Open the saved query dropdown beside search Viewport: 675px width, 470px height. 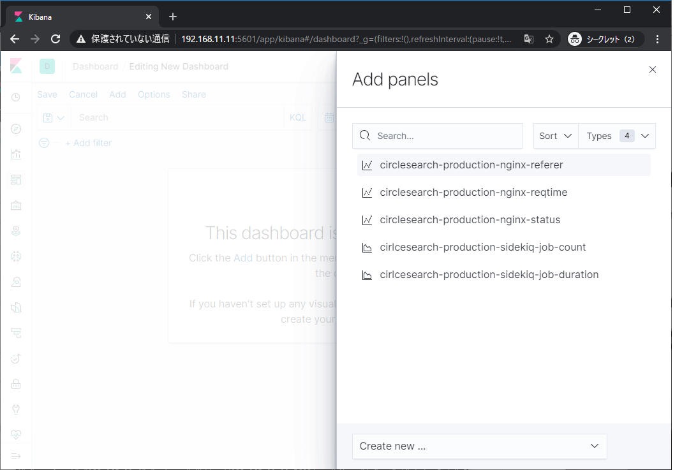coord(54,117)
